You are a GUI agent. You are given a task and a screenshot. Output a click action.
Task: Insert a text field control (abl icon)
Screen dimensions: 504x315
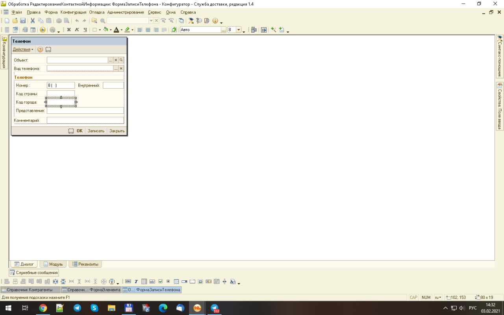pos(152,282)
